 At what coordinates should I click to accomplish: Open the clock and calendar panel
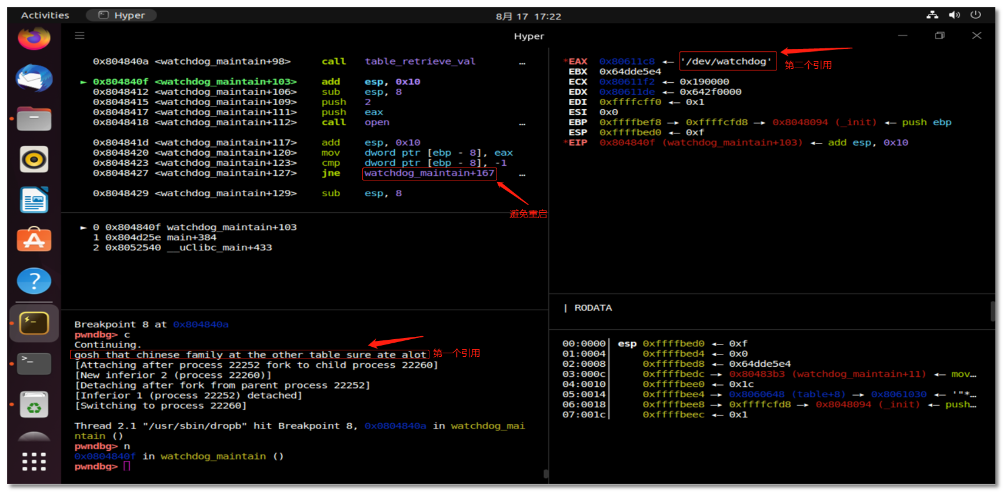point(528,16)
